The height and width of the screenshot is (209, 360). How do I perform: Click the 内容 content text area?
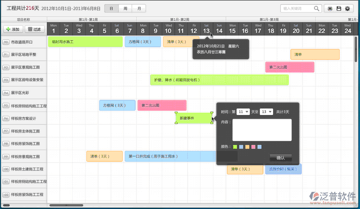tap(262, 130)
